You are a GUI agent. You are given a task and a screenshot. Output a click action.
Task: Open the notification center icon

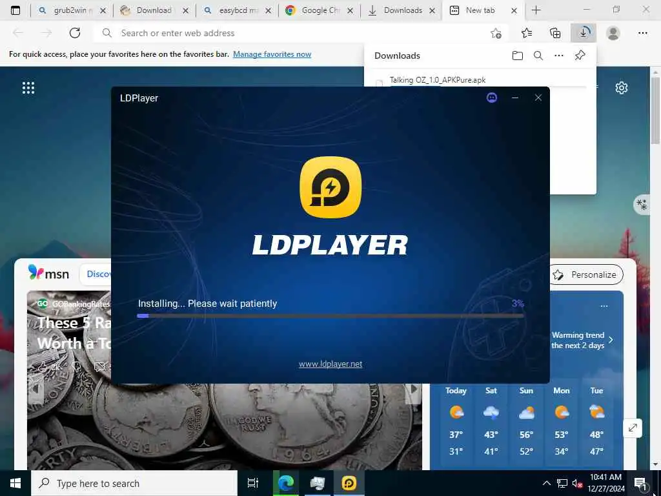pyautogui.click(x=640, y=483)
